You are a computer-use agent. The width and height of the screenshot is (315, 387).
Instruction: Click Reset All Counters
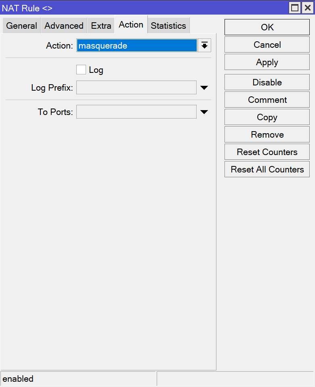[x=267, y=169]
